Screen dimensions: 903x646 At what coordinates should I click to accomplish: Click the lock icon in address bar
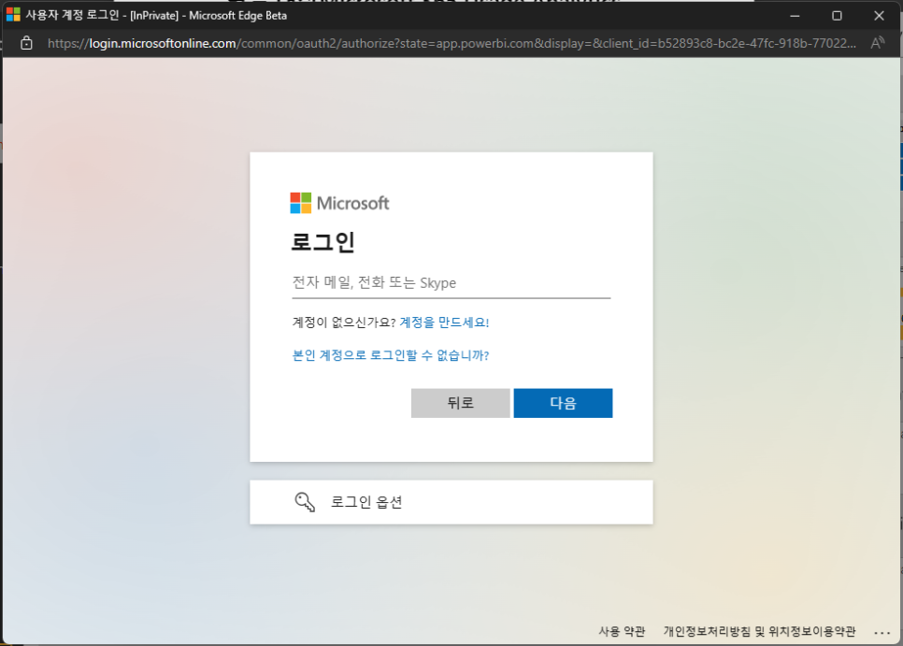(x=26, y=43)
